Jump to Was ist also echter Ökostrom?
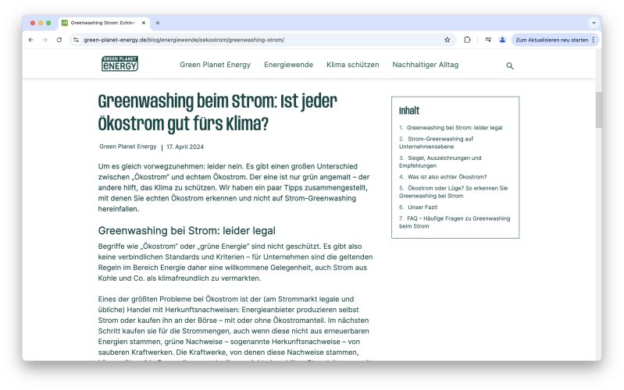This screenshot has height=390, width=624. coord(447,177)
